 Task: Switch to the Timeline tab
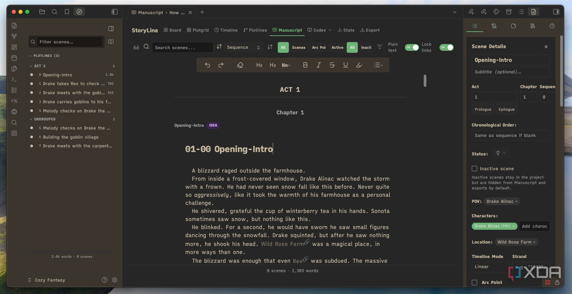[226, 30]
